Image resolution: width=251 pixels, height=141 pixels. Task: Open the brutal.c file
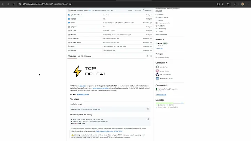[x=73, y=46]
